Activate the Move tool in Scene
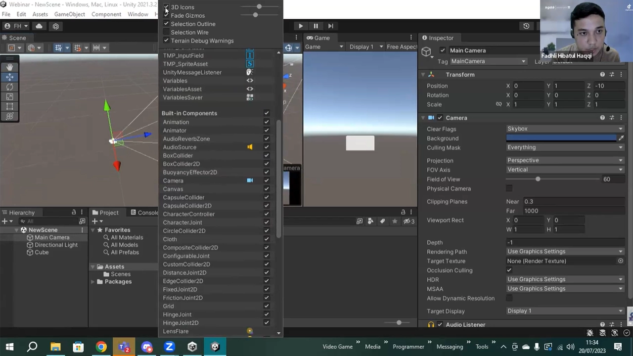633x356 pixels. coord(9,77)
